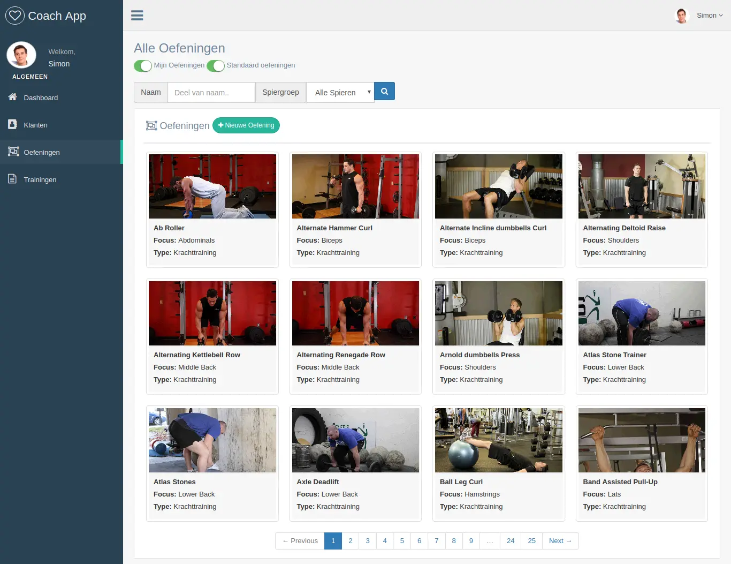
Task: Click the Klanten contact icon
Action: pos(13,124)
